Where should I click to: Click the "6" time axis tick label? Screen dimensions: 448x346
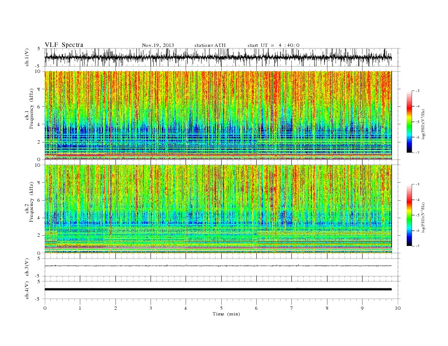(x=256, y=308)
